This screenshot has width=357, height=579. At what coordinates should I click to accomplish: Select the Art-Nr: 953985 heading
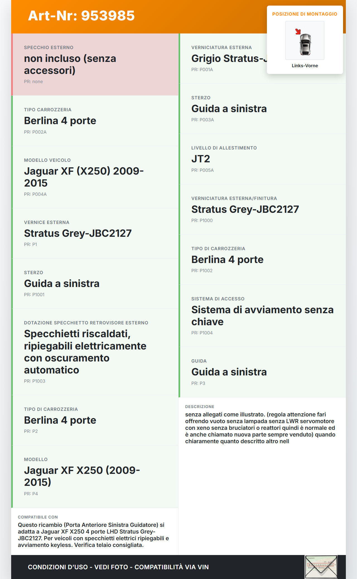pos(81,16)
